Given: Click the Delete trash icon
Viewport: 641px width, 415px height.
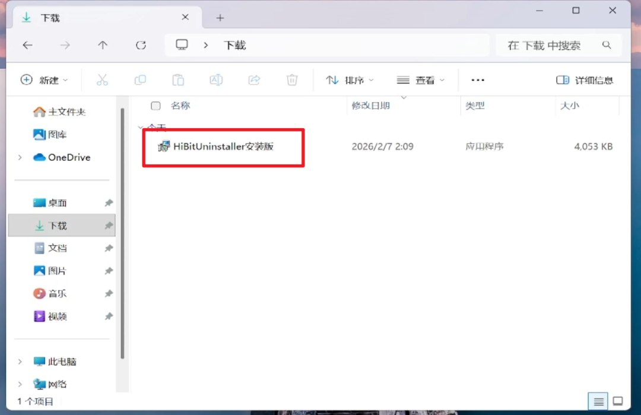Looking at the screenshot, I should click(x=292, y=80).
